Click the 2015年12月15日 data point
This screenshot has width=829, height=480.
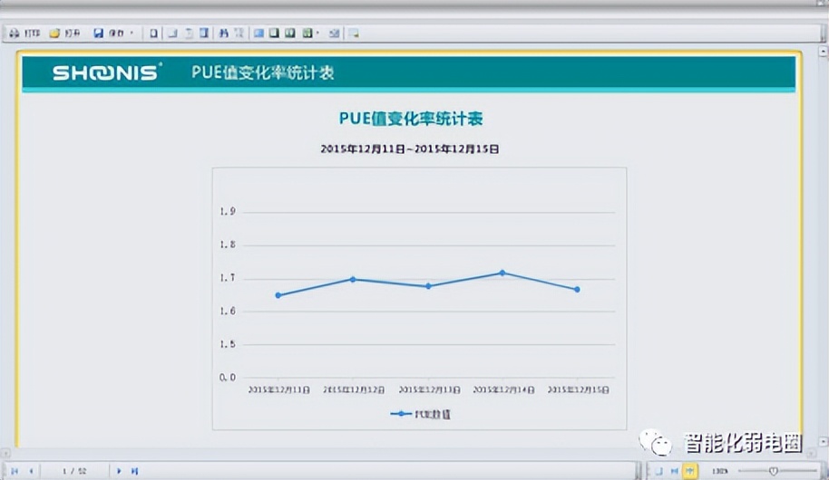(x=578, y=290)
